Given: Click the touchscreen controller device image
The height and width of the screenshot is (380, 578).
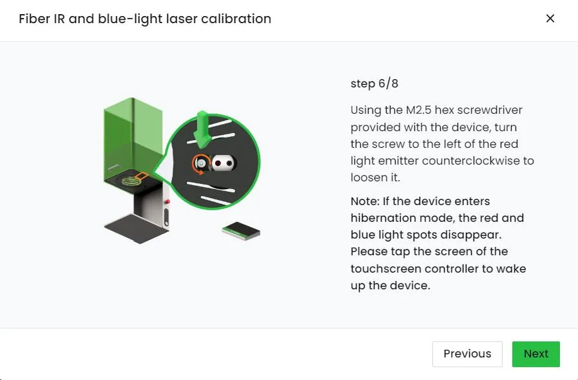Looking at the screenshot, I should click(x=241, y=231).
